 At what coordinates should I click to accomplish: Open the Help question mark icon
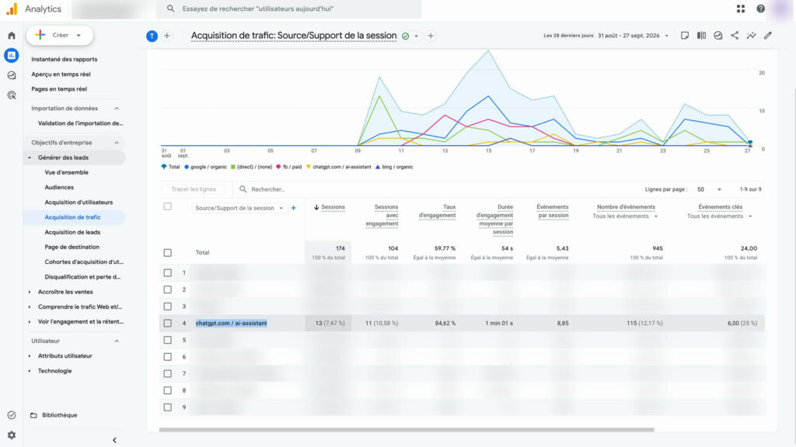pyautogui.click(x=760, y=9)
